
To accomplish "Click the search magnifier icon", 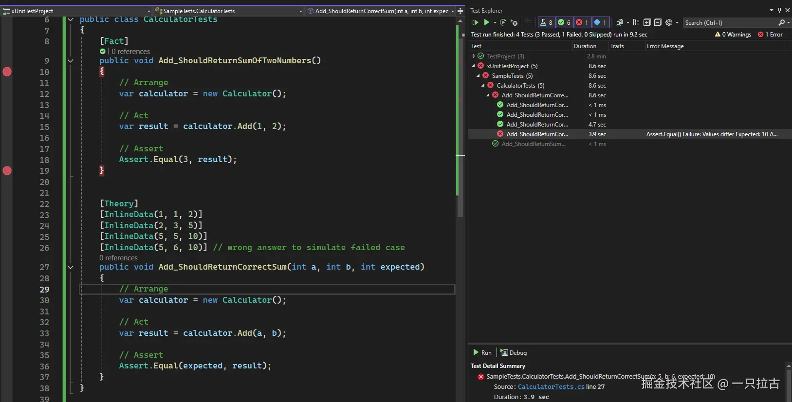I will (x=782, y=22).
